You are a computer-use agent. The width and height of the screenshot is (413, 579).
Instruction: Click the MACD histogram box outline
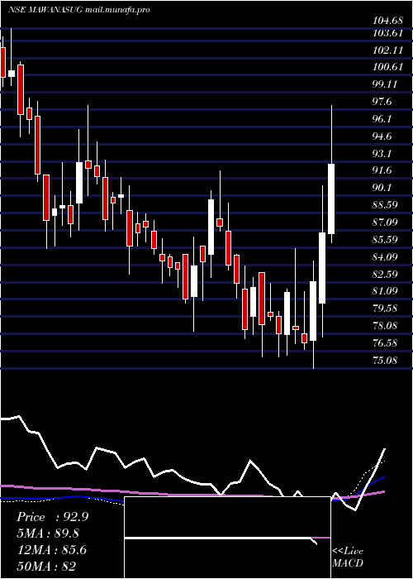(x=227, y=538)
